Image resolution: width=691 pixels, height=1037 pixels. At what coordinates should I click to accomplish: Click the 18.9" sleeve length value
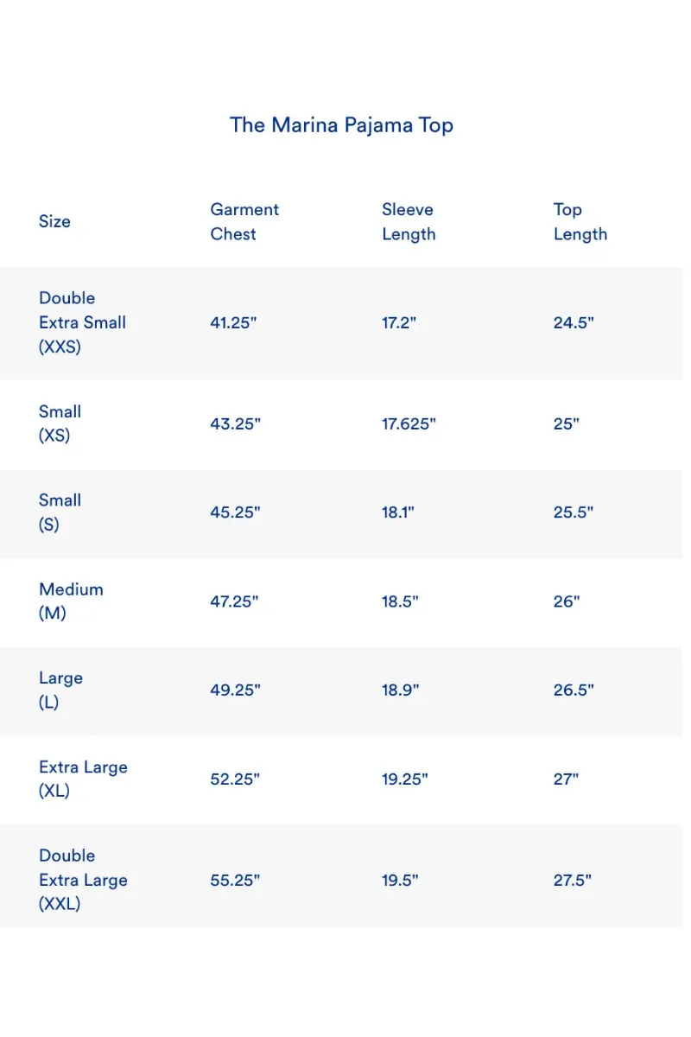coord(400,690)
